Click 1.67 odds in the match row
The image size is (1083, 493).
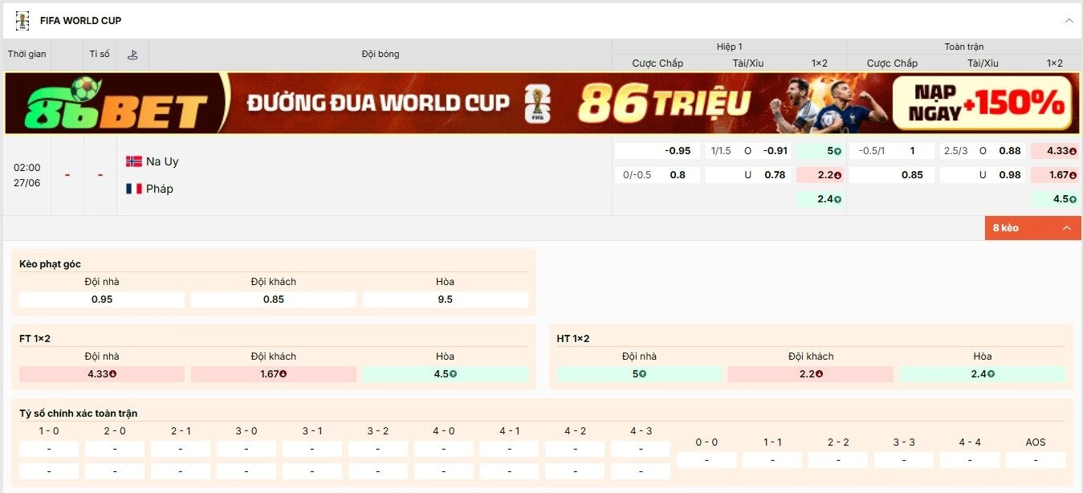coord(1054,174)
